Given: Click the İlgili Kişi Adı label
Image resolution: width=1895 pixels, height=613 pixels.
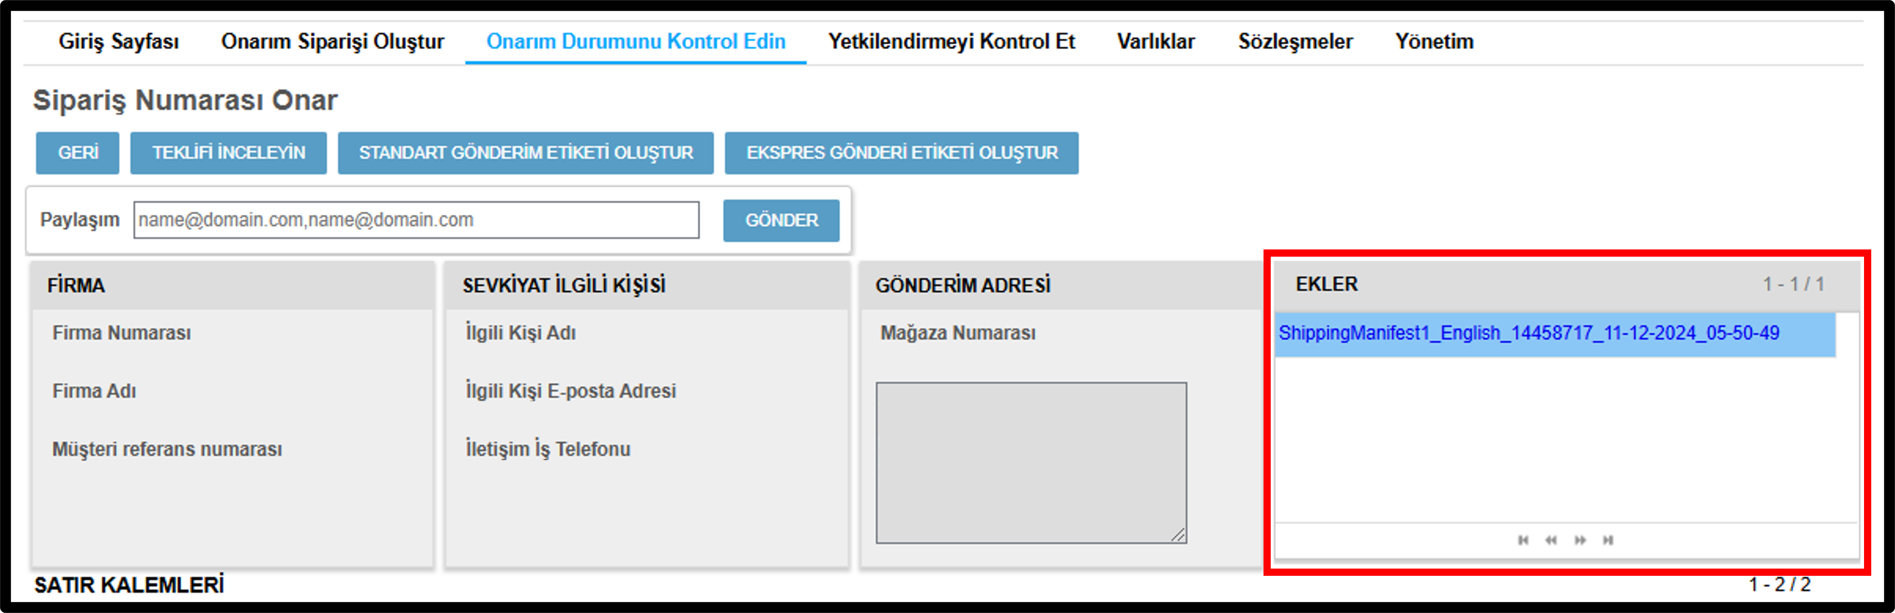Looking at the screenshot, I should coord(520,333).
